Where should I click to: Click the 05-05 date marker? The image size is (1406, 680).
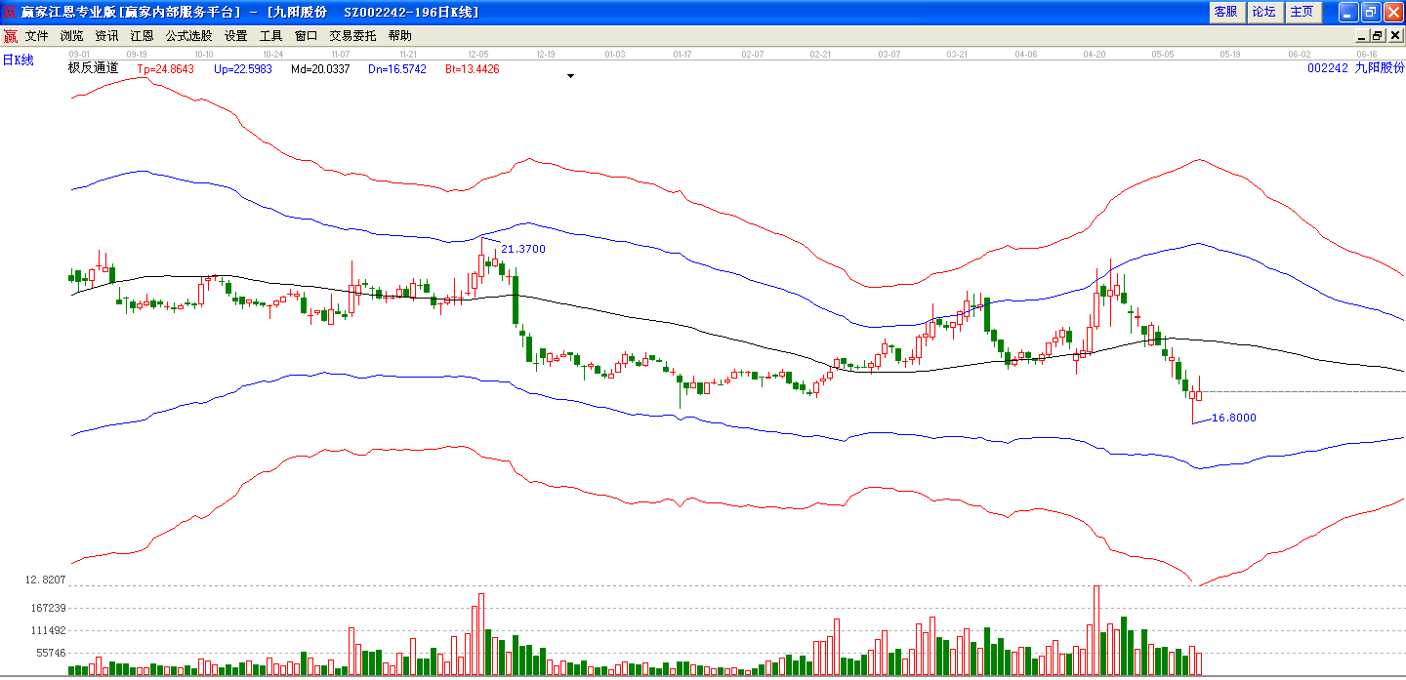tap(1162, 55)
